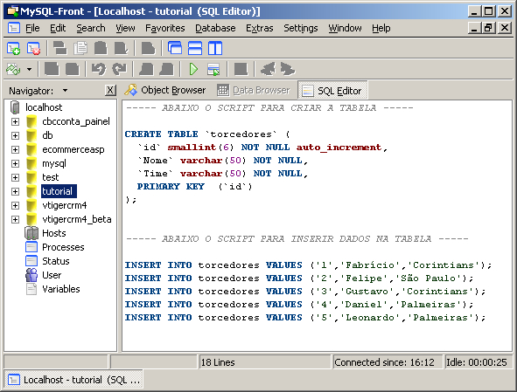The height and width of the screenshot is (392, 517).
Task: Expand the vtigercrm4_beta database node
Action: click(15, 219)
